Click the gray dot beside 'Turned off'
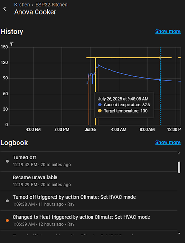 (x=7, y=161)
